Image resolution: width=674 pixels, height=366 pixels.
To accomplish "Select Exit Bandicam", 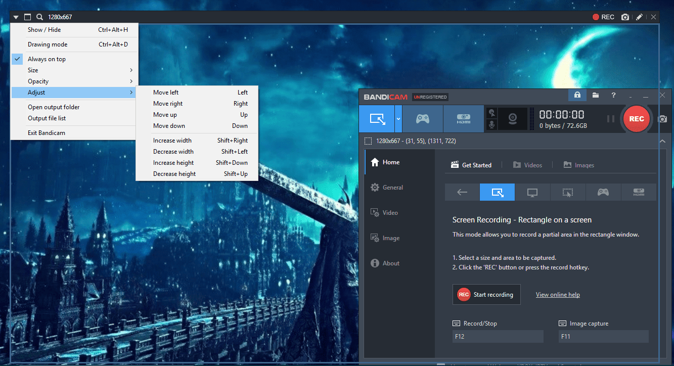I will [74, 133].
